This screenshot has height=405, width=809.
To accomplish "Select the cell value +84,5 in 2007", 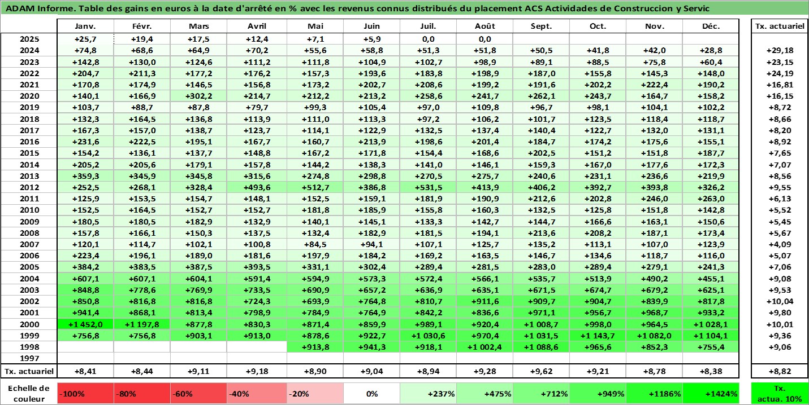I will click(x=315, y=244).
